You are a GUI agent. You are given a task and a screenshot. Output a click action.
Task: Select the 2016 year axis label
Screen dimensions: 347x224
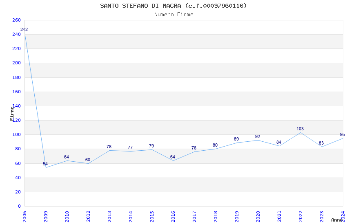coord(173,216)
